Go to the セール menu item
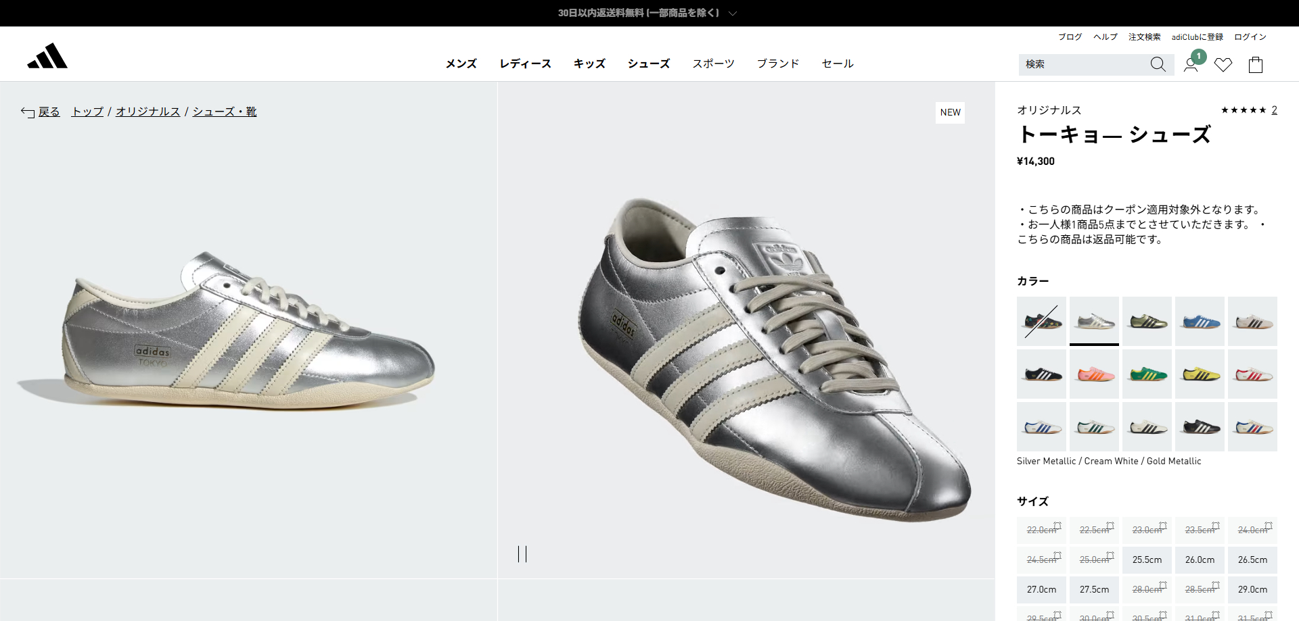 pyautogui.click(x=837, y=64)
